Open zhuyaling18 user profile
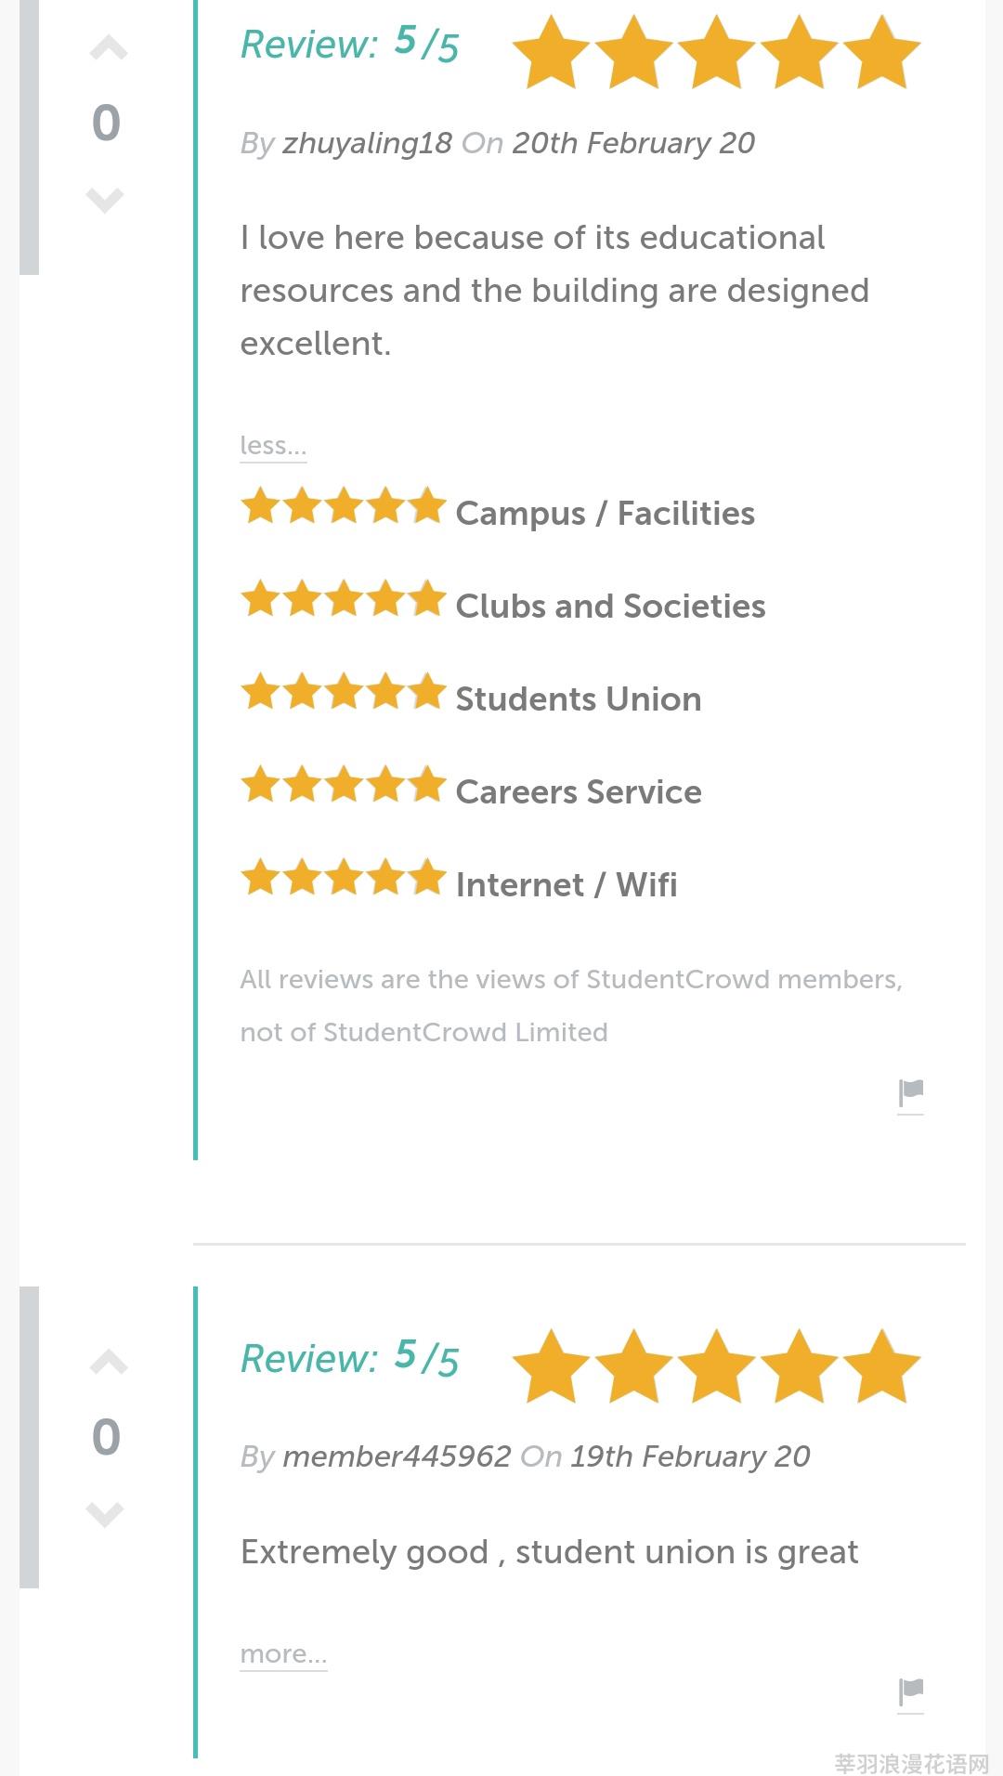The height and width of the screenshot is (1776, 1003). 367,144
